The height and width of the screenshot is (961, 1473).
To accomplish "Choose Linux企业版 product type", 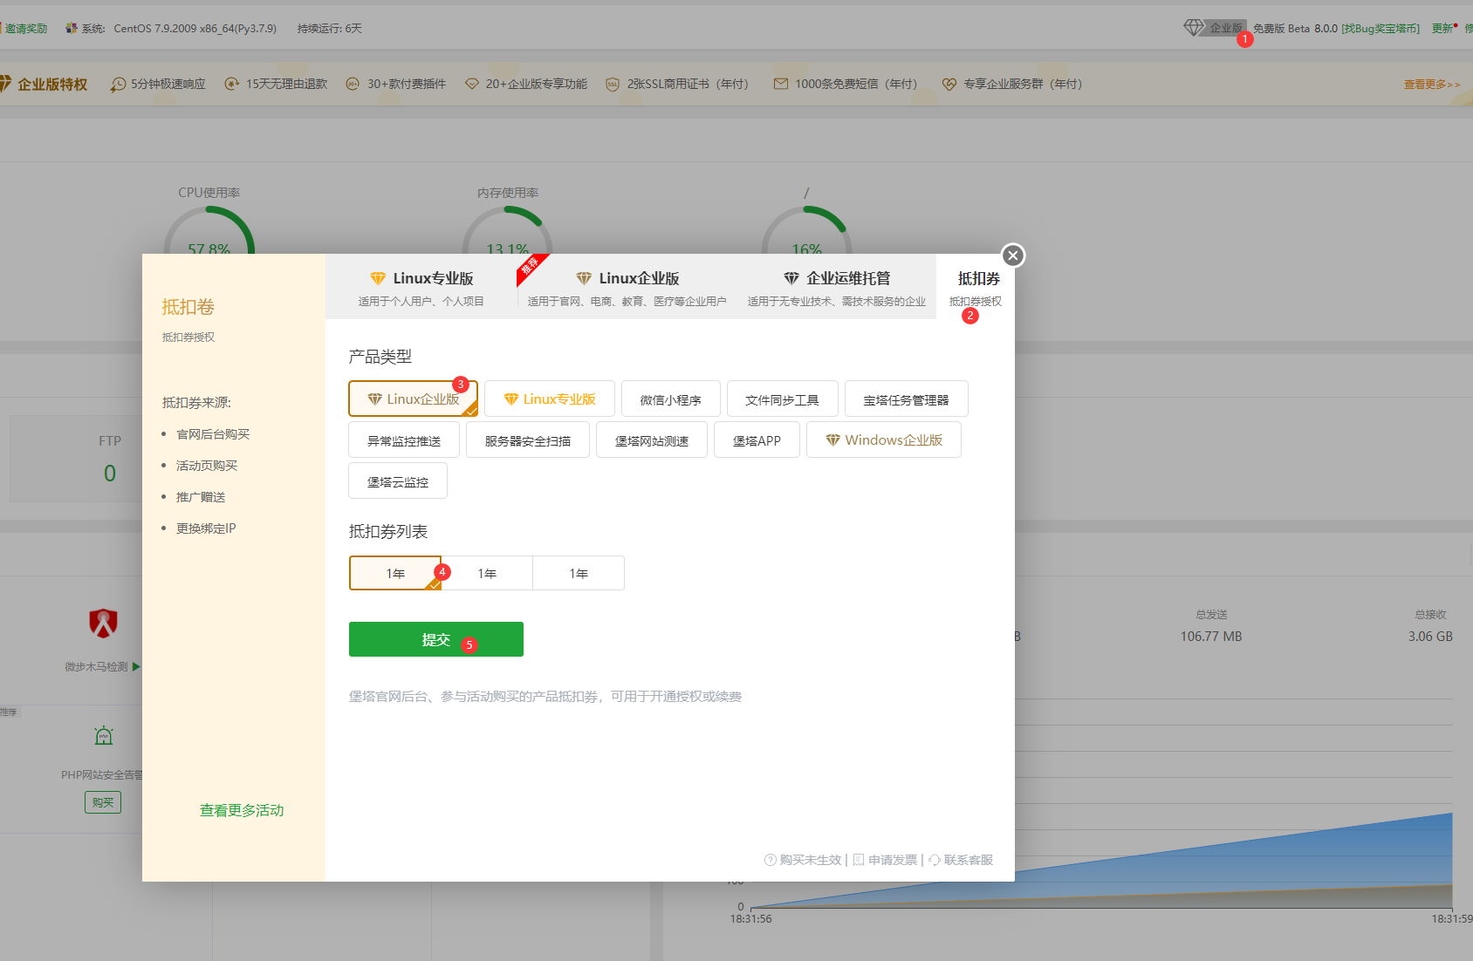I will 413,399.
